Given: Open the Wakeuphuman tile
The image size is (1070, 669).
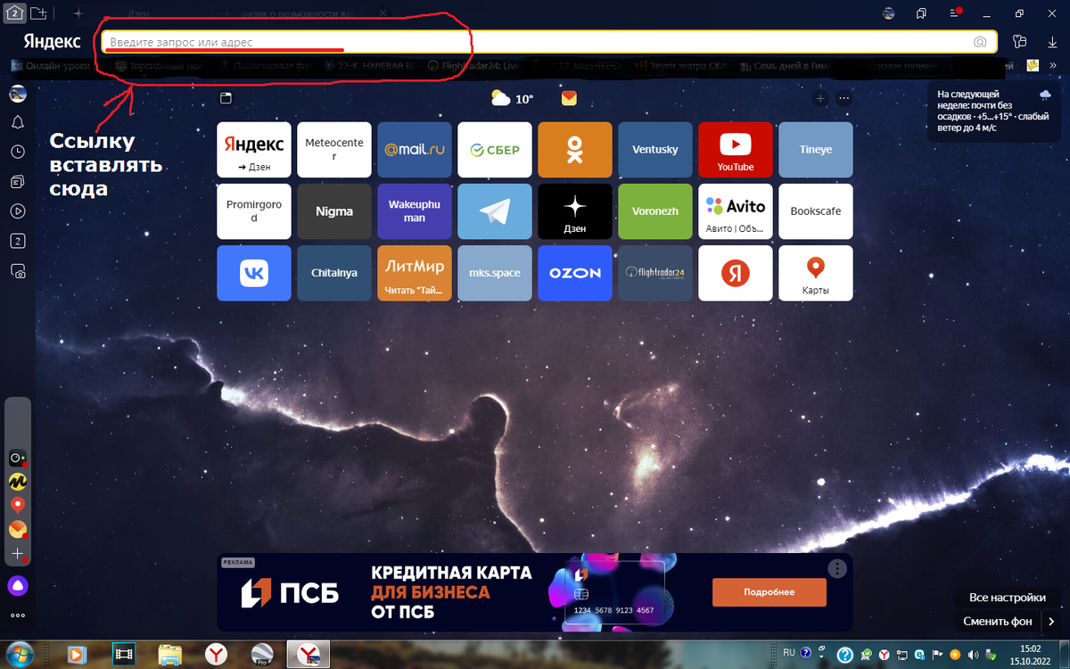Looking at the screenshot, I should (415, 211).
